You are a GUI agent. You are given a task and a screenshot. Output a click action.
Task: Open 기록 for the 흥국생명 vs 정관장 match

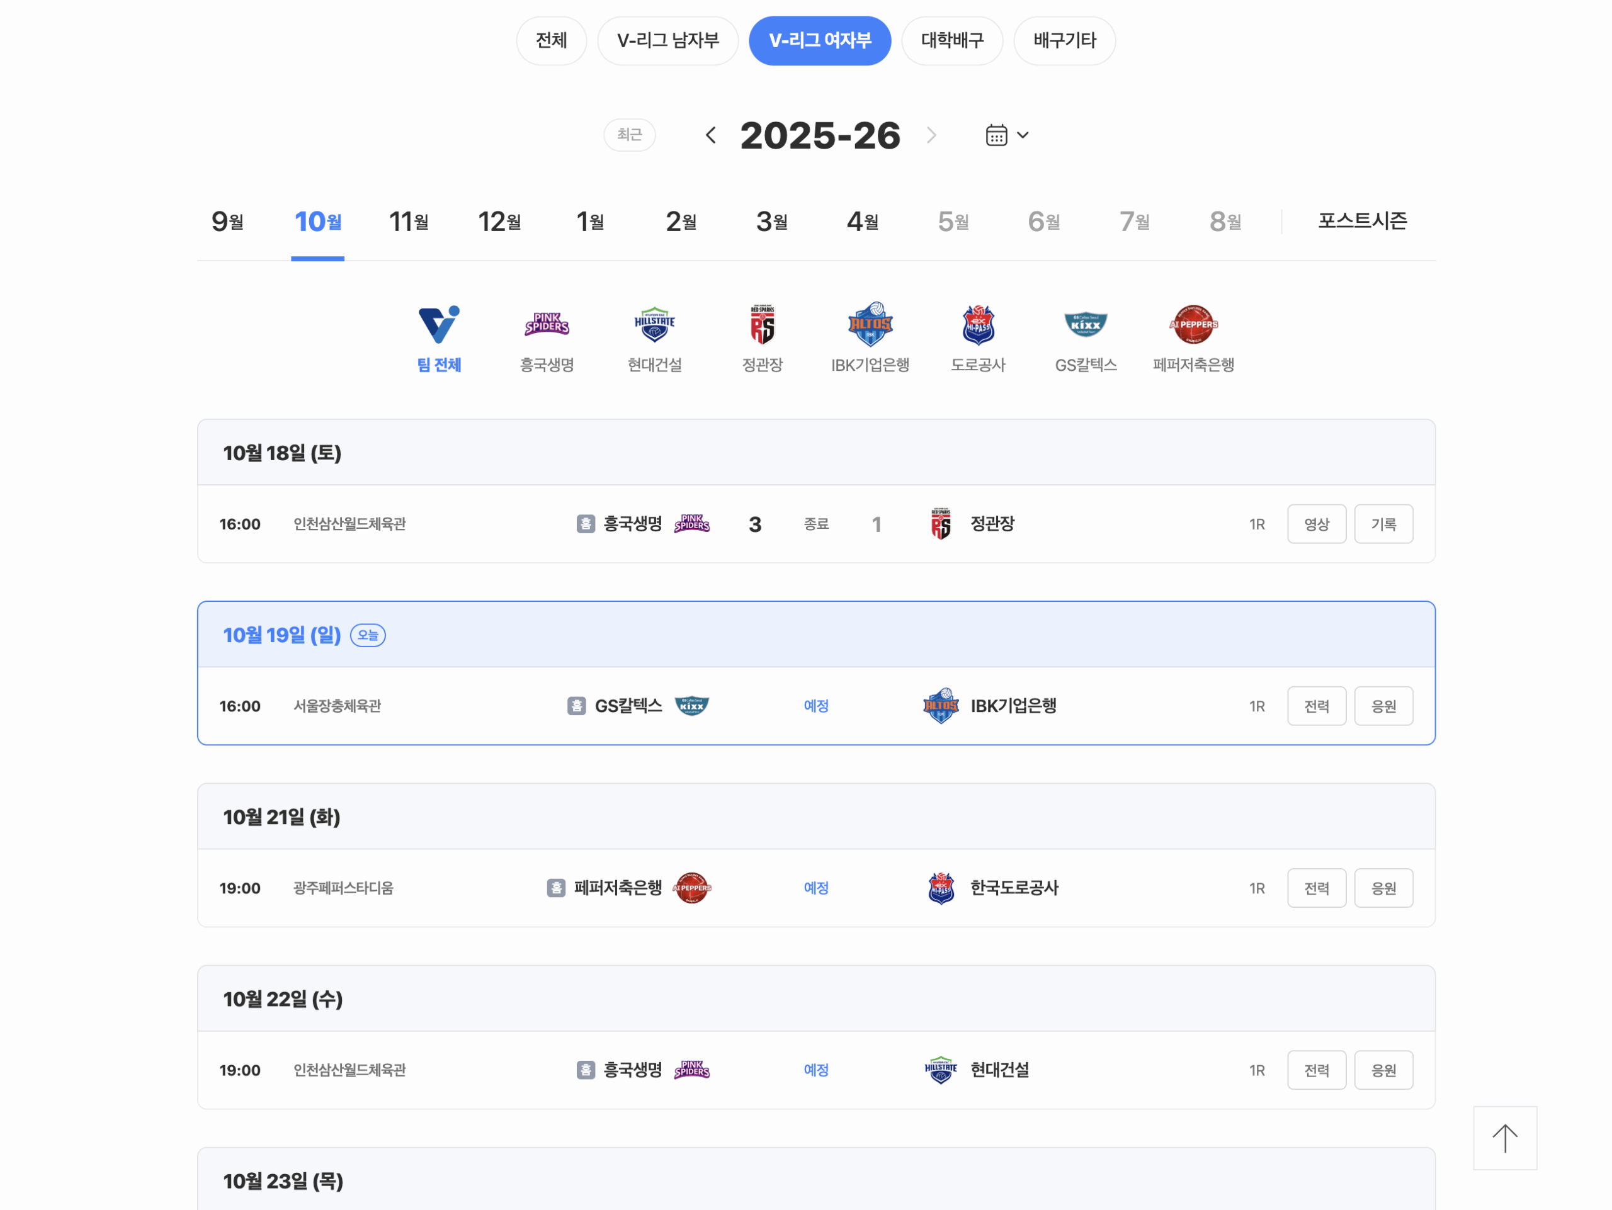click(x=1383, y=523)
